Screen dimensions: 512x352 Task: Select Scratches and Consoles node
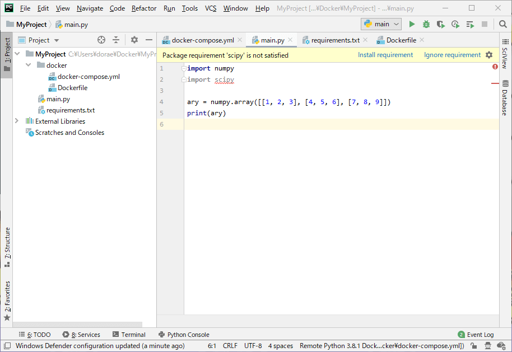(69, 133)
